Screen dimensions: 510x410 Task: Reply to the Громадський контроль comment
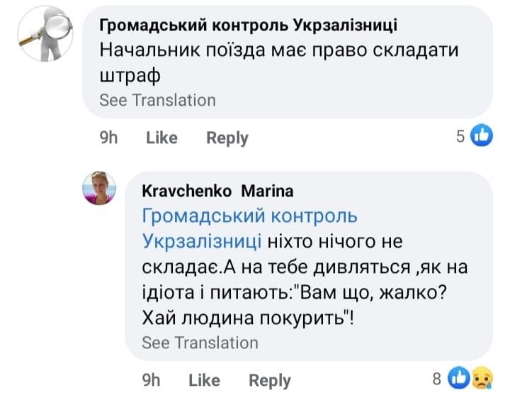pyautogui.click(x=227, y=138)
